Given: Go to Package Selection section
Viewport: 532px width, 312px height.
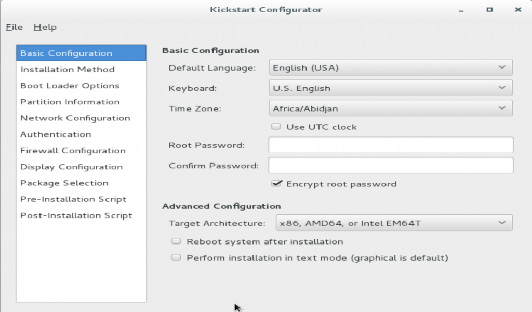Looking at the screenshot, I should (81, 183).
